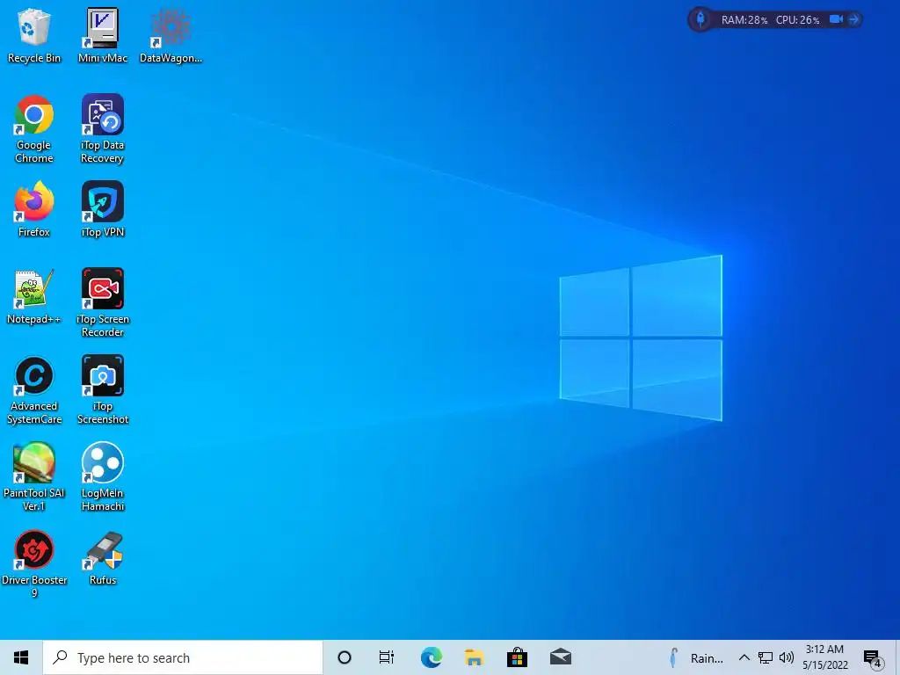Open Cortana from the taskbar
This screenshot has width=900, height=675.
[345, 657]
